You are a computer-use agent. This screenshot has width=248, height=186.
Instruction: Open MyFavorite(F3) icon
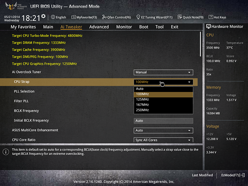(74, 17)
